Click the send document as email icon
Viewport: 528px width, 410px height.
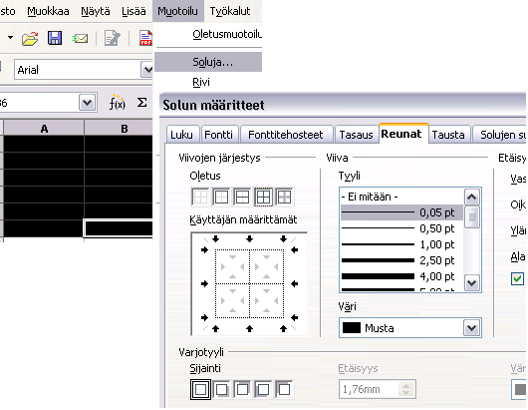click(x=80, y=39)
